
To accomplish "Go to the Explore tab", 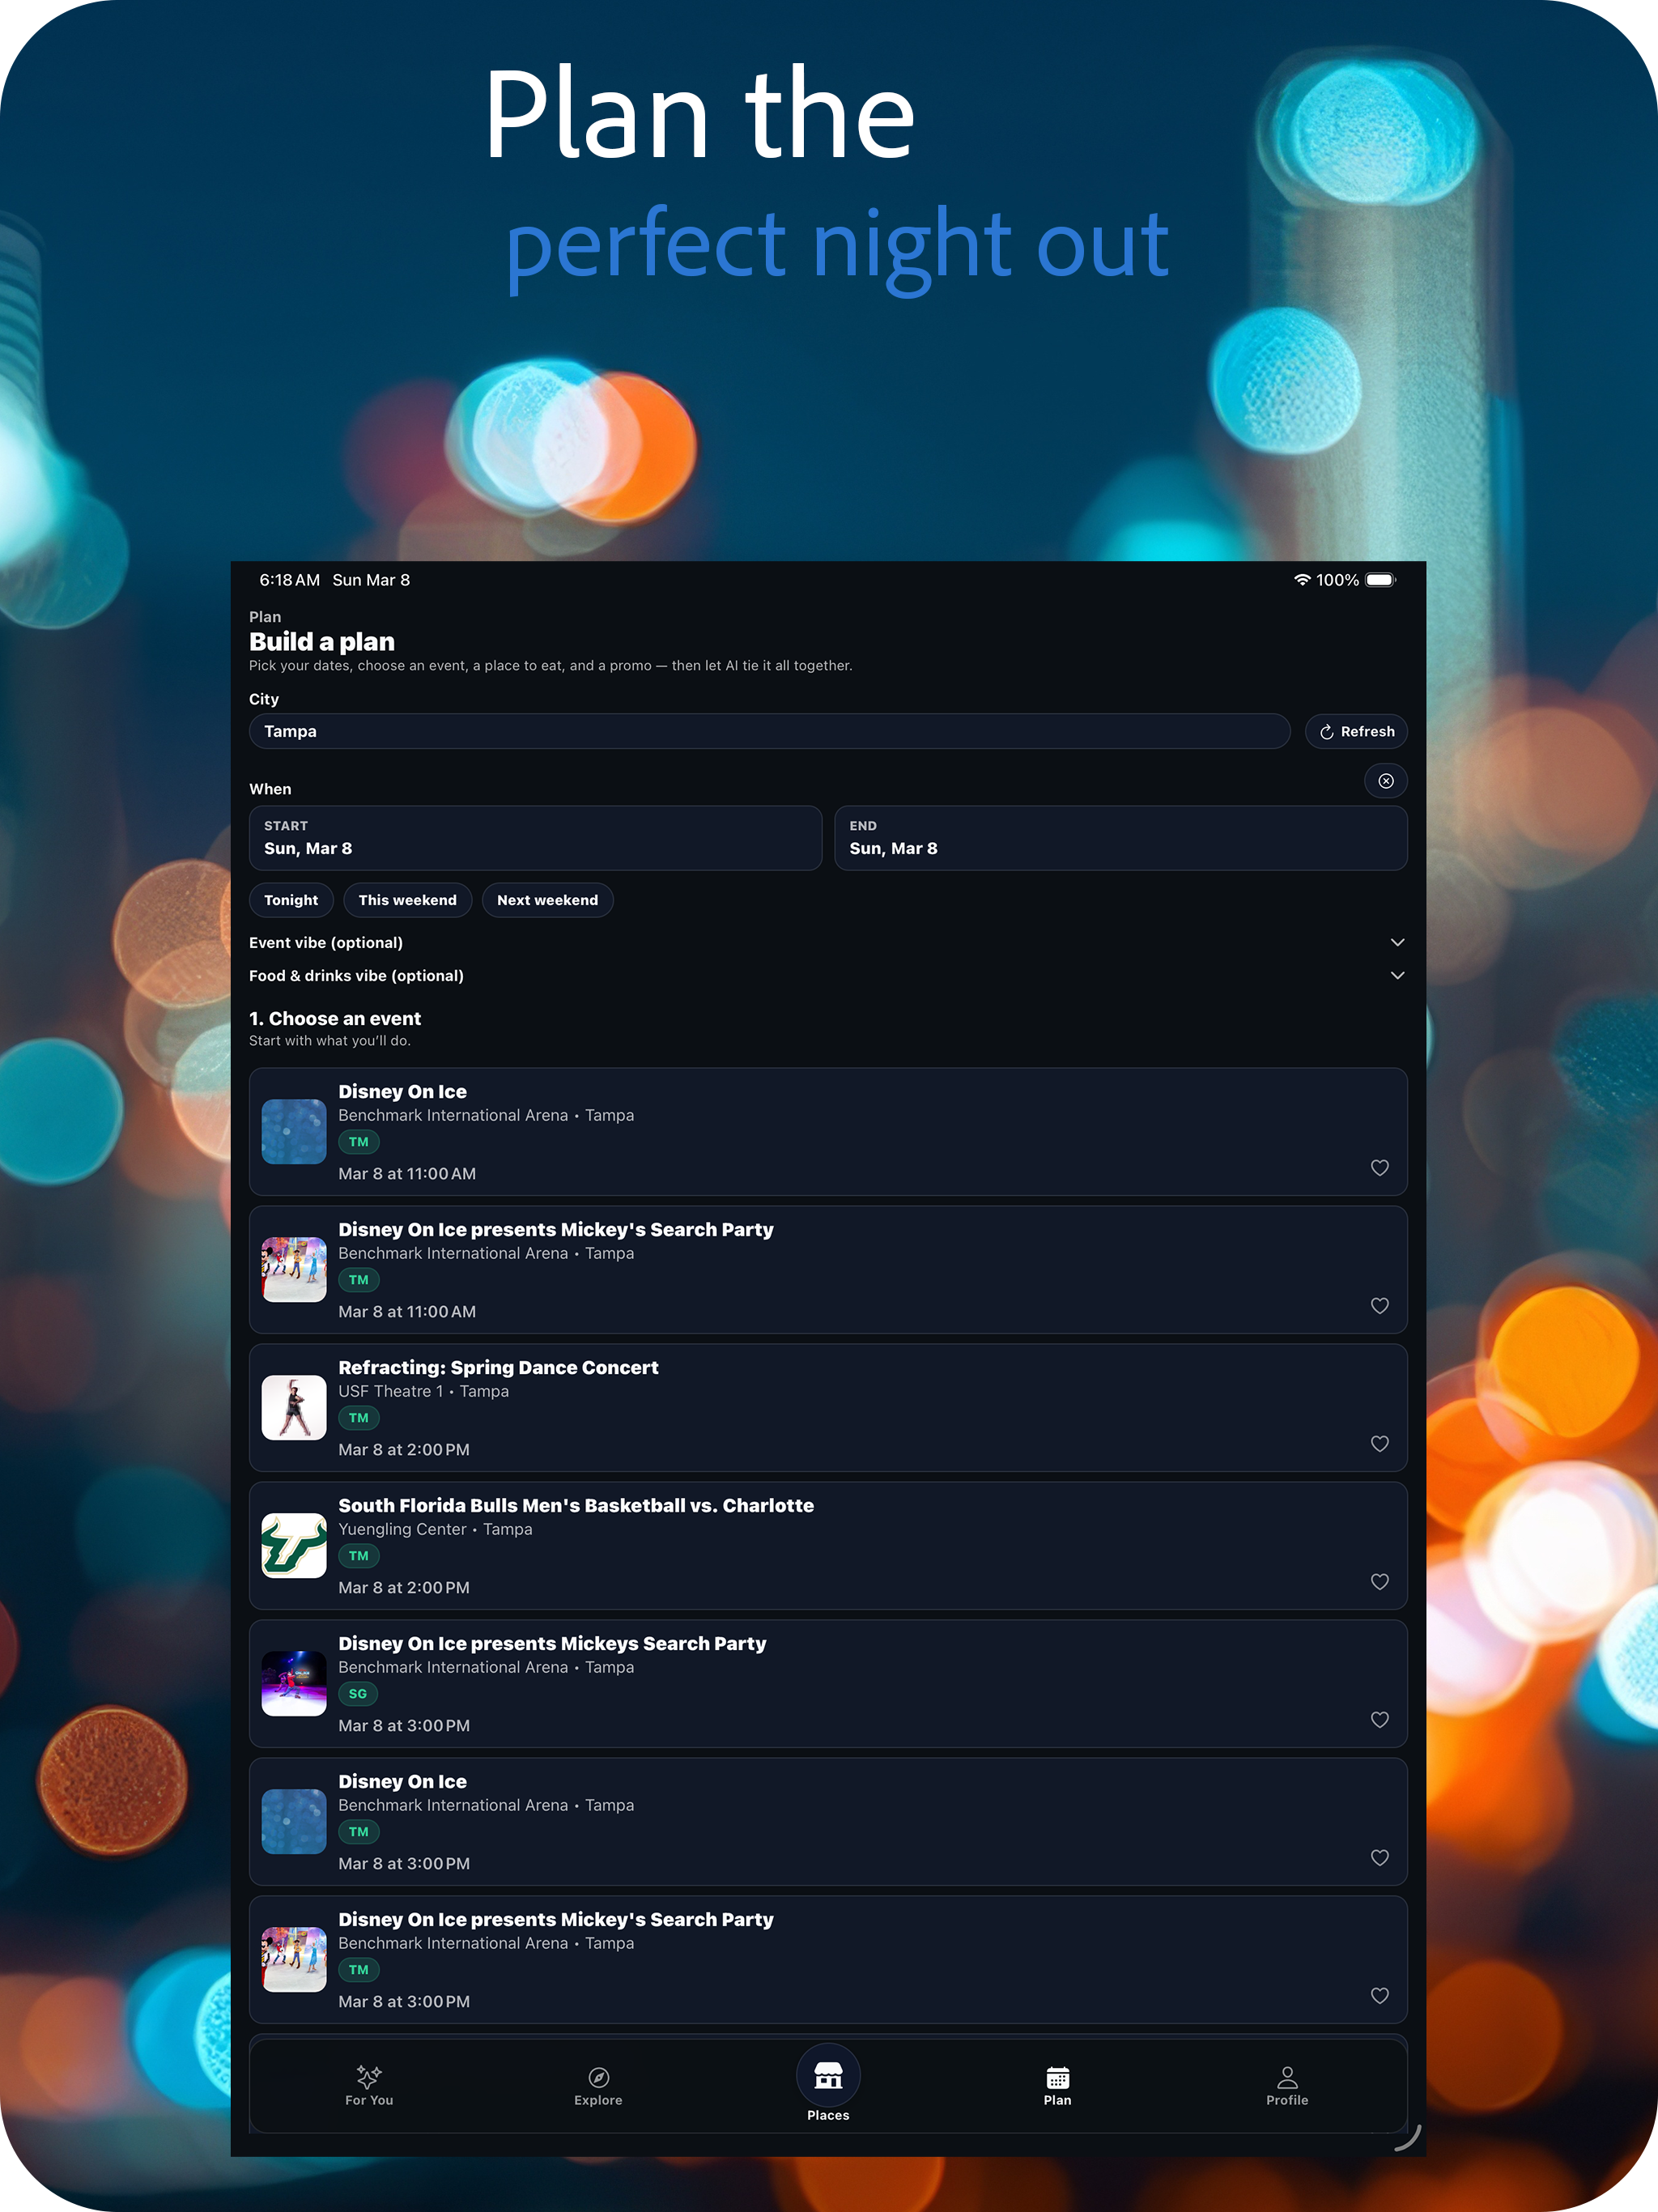I will coord(598,2086).
